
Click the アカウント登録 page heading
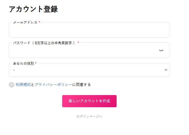tap(33, 9)
